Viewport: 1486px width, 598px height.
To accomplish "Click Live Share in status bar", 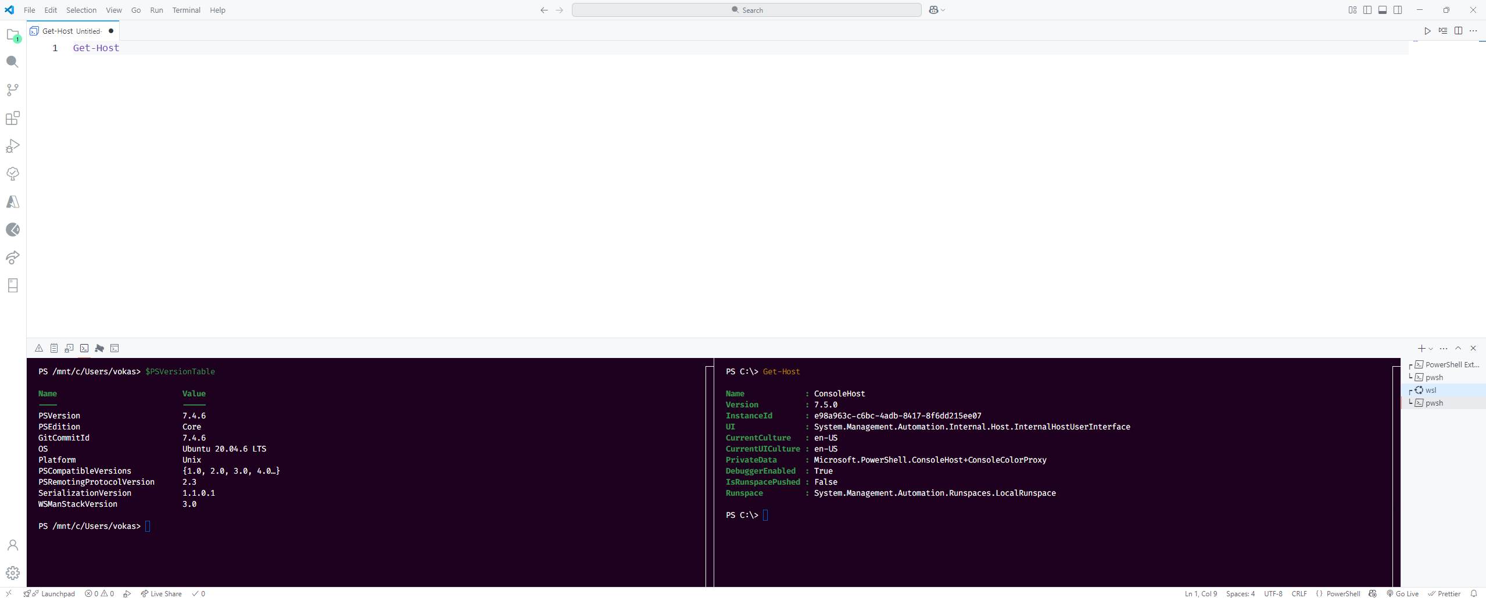I will point(161,593).
